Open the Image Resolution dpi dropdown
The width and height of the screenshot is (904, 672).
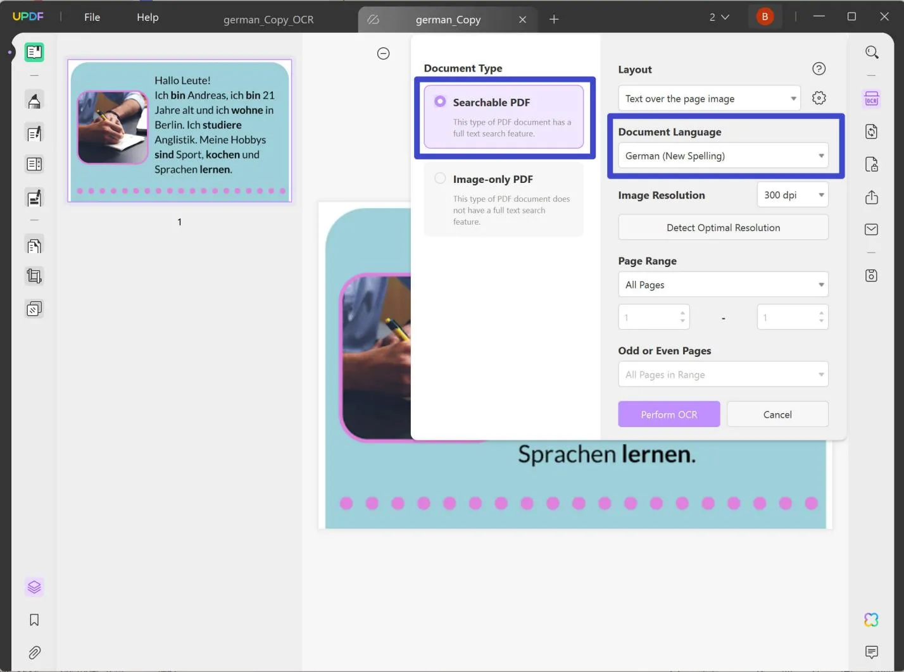point(793,195)
